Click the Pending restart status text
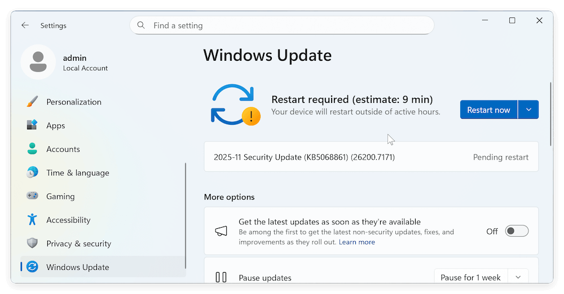Viewport: 564px width, 294px height. 500,157
